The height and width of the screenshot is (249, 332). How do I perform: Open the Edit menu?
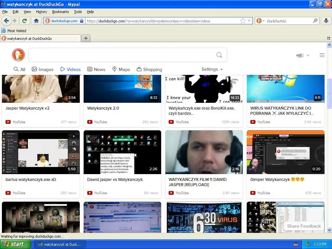click(16, 12)
